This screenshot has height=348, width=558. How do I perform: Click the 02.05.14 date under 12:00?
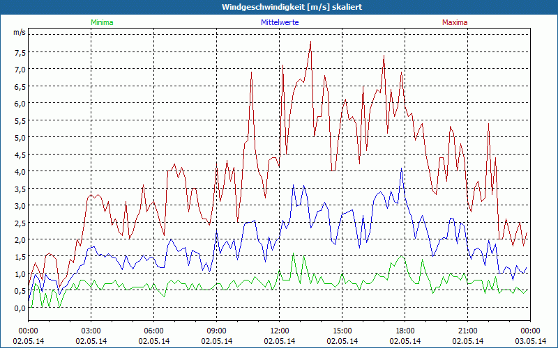pos(280,341)
